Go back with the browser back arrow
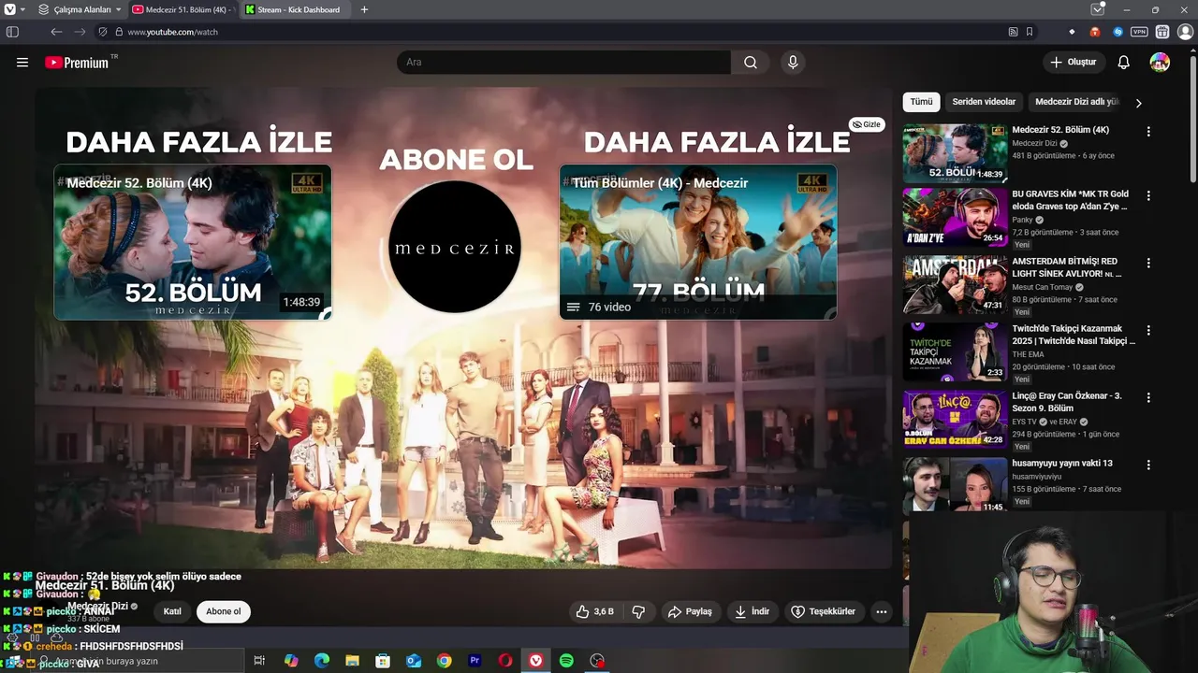 pyautogui.click(x=56, y=32)
